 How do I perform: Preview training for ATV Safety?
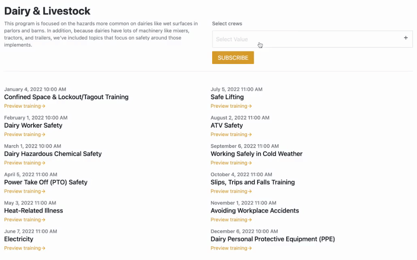pyautogui.click(x=231, y=134)
